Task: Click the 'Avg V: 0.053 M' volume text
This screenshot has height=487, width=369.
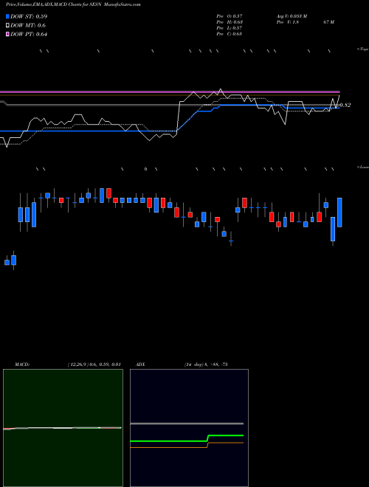Action: 292,16
